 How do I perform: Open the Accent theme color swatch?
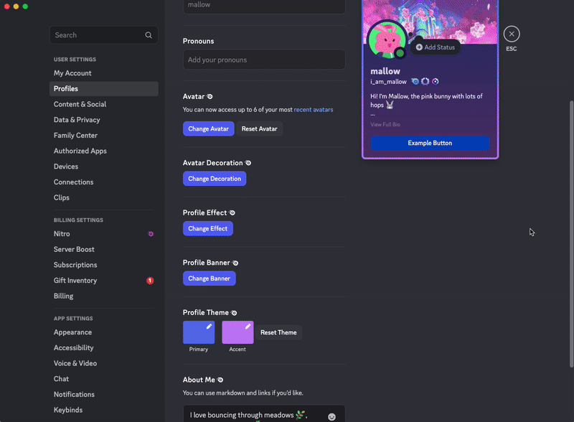[237, 332]
